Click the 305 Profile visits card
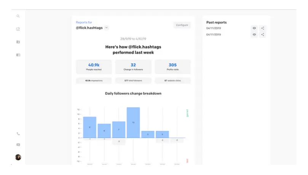The image size is (308, 175). (173, 67)
